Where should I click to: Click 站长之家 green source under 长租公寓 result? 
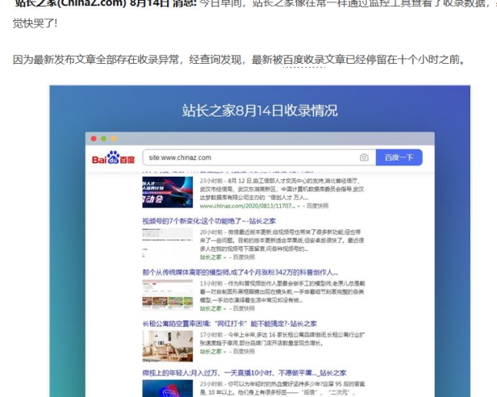211,351
